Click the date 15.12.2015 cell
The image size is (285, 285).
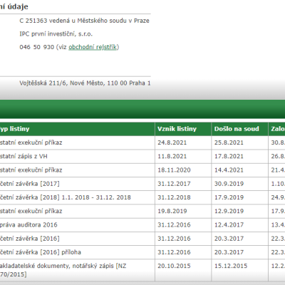pos(231,266)
